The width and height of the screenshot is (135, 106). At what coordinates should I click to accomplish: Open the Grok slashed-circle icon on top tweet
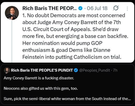[116, 8]
